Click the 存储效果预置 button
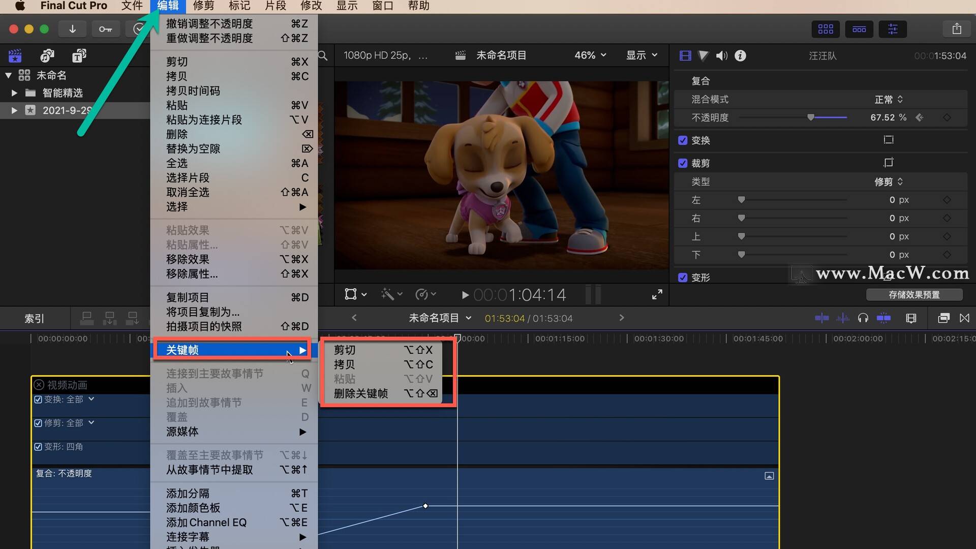 click(914, 295)
